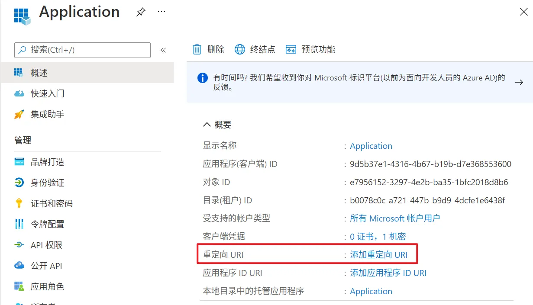Click 添加重定向 URI link
The image size is (533, 305).
379,255
